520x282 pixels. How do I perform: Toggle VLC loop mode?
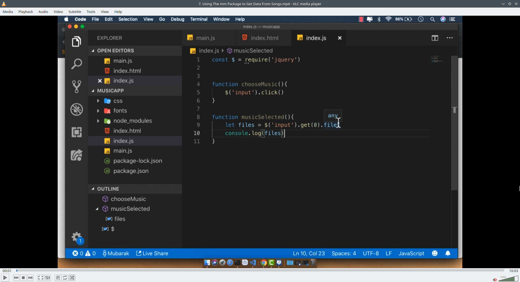[x=65, y=278]
